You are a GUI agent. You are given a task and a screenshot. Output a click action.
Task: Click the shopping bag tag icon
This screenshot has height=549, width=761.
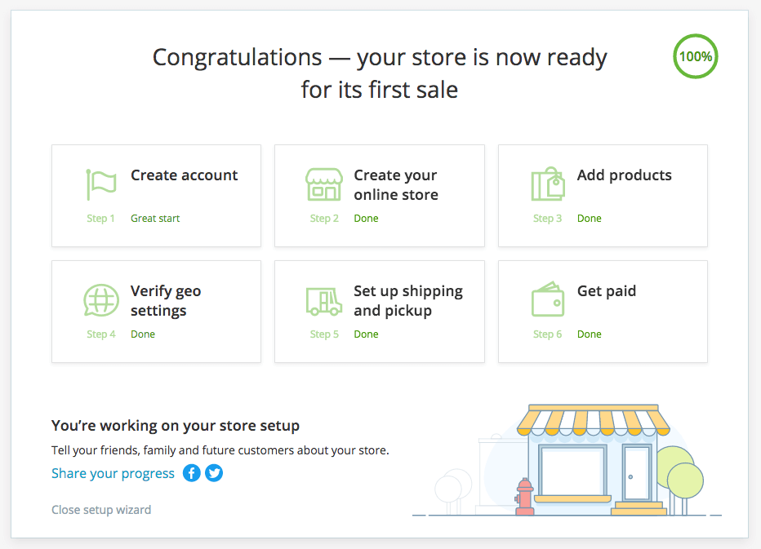coord(548,184)
